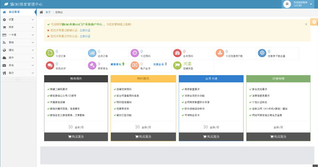The height and width of the screenshot is (167, 318).
Task: Expand the user account dropdown caret
Action: (x=311, y=4)
